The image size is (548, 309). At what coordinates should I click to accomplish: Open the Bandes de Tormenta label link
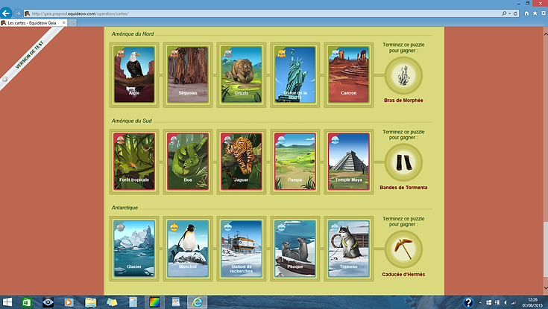coord(403,188)
